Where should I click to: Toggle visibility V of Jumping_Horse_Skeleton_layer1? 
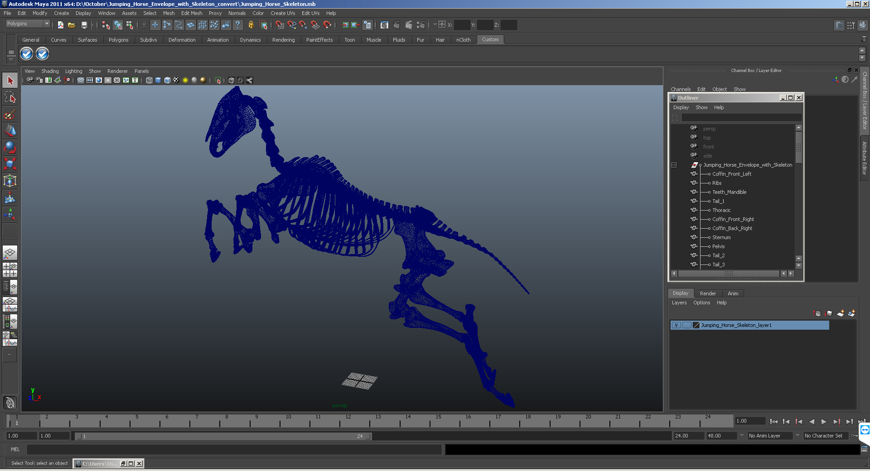[676, 325]
